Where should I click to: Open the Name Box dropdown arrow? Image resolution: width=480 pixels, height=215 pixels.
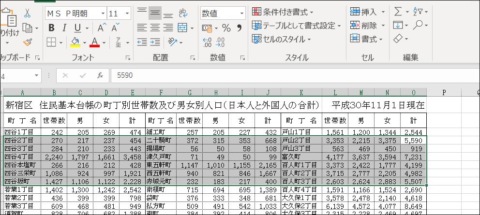[37, 75]
